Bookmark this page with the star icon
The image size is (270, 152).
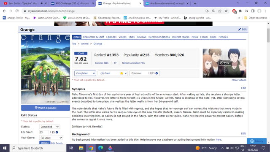tap(226, 11)
